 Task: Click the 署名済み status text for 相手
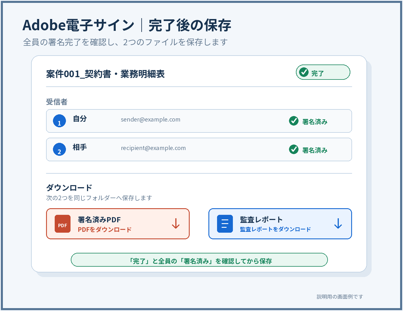point(315,150)
